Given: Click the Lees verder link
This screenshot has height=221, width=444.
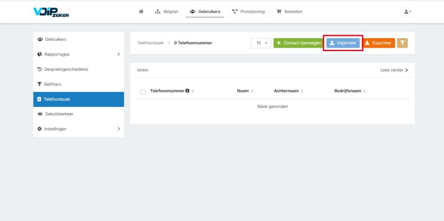Looking at the screenshot, I should coord(394,70).
